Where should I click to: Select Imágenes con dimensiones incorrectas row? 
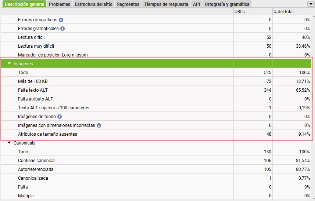coord(156,125)
